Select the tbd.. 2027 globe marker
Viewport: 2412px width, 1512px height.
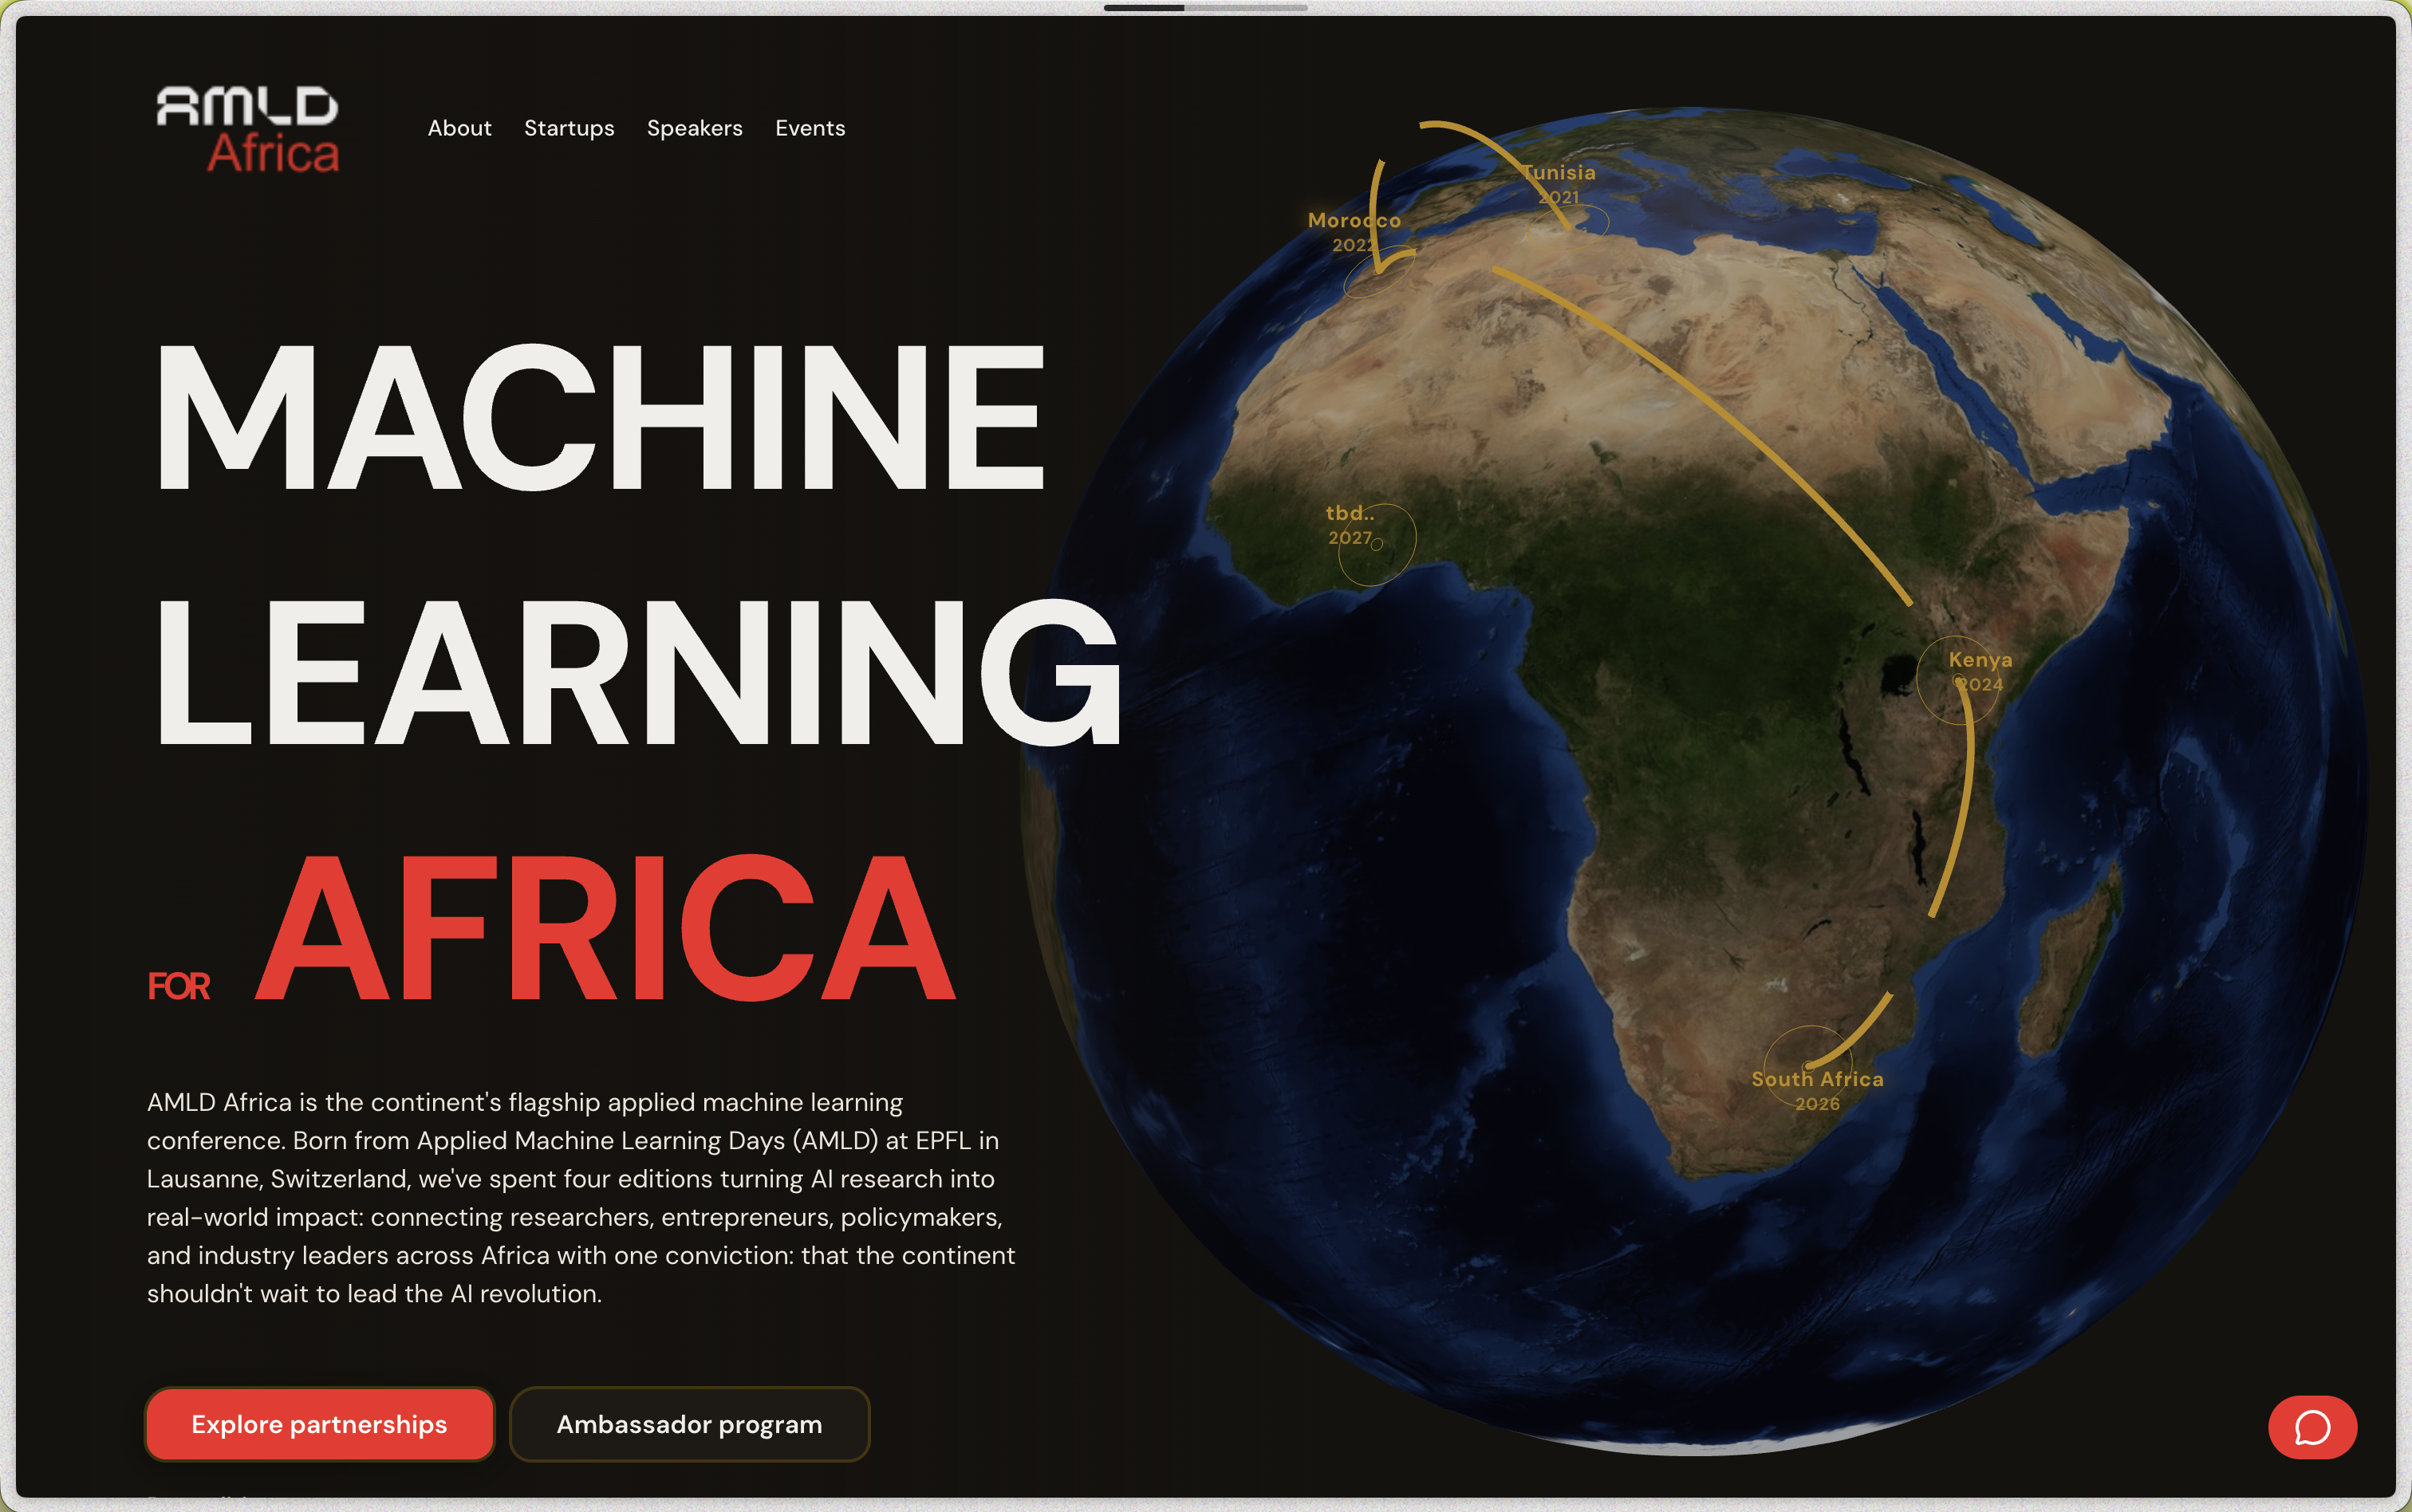1350,525
